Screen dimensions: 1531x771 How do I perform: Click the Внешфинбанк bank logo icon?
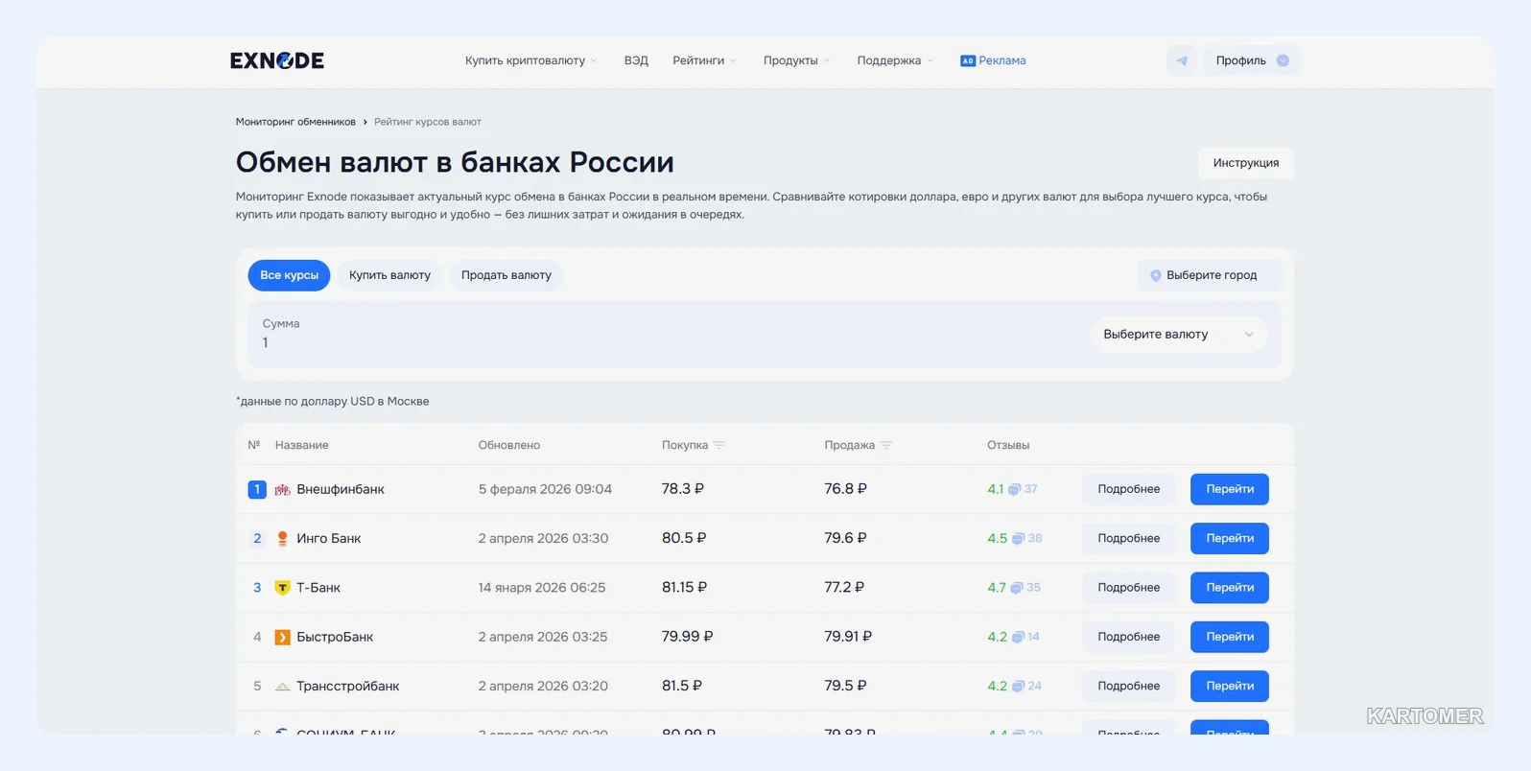pos(282,490)
